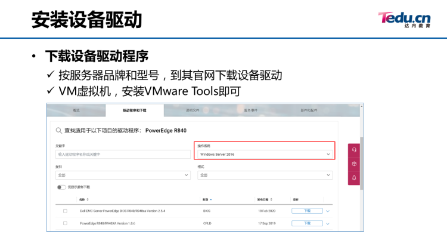Sort by name using the 名称 column arrows
Viewport: 447px width, 252px height.
pyautogui.click(x=88, y=199)
